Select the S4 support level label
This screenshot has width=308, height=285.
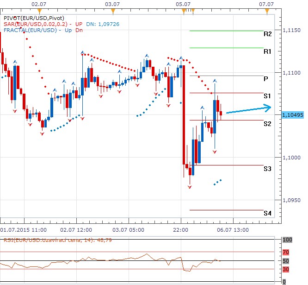267,214
